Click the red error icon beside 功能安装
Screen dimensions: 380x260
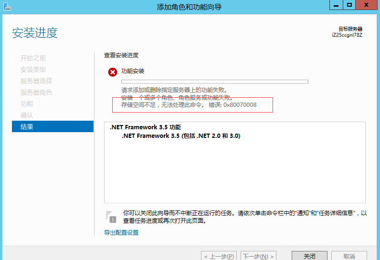(x=113, y=72)
